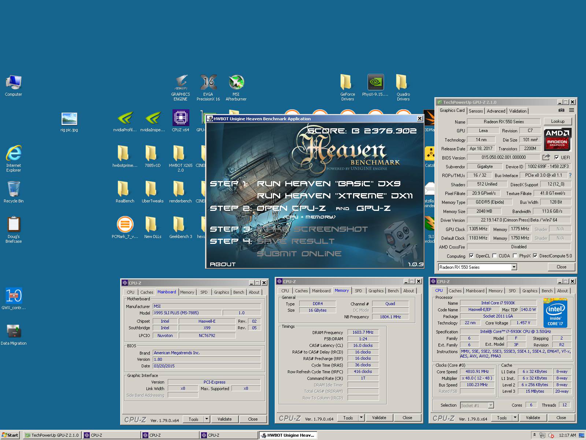Click Submit Online in Heaven app
Screen dimensions: 586x440
[x=299, y=254]
